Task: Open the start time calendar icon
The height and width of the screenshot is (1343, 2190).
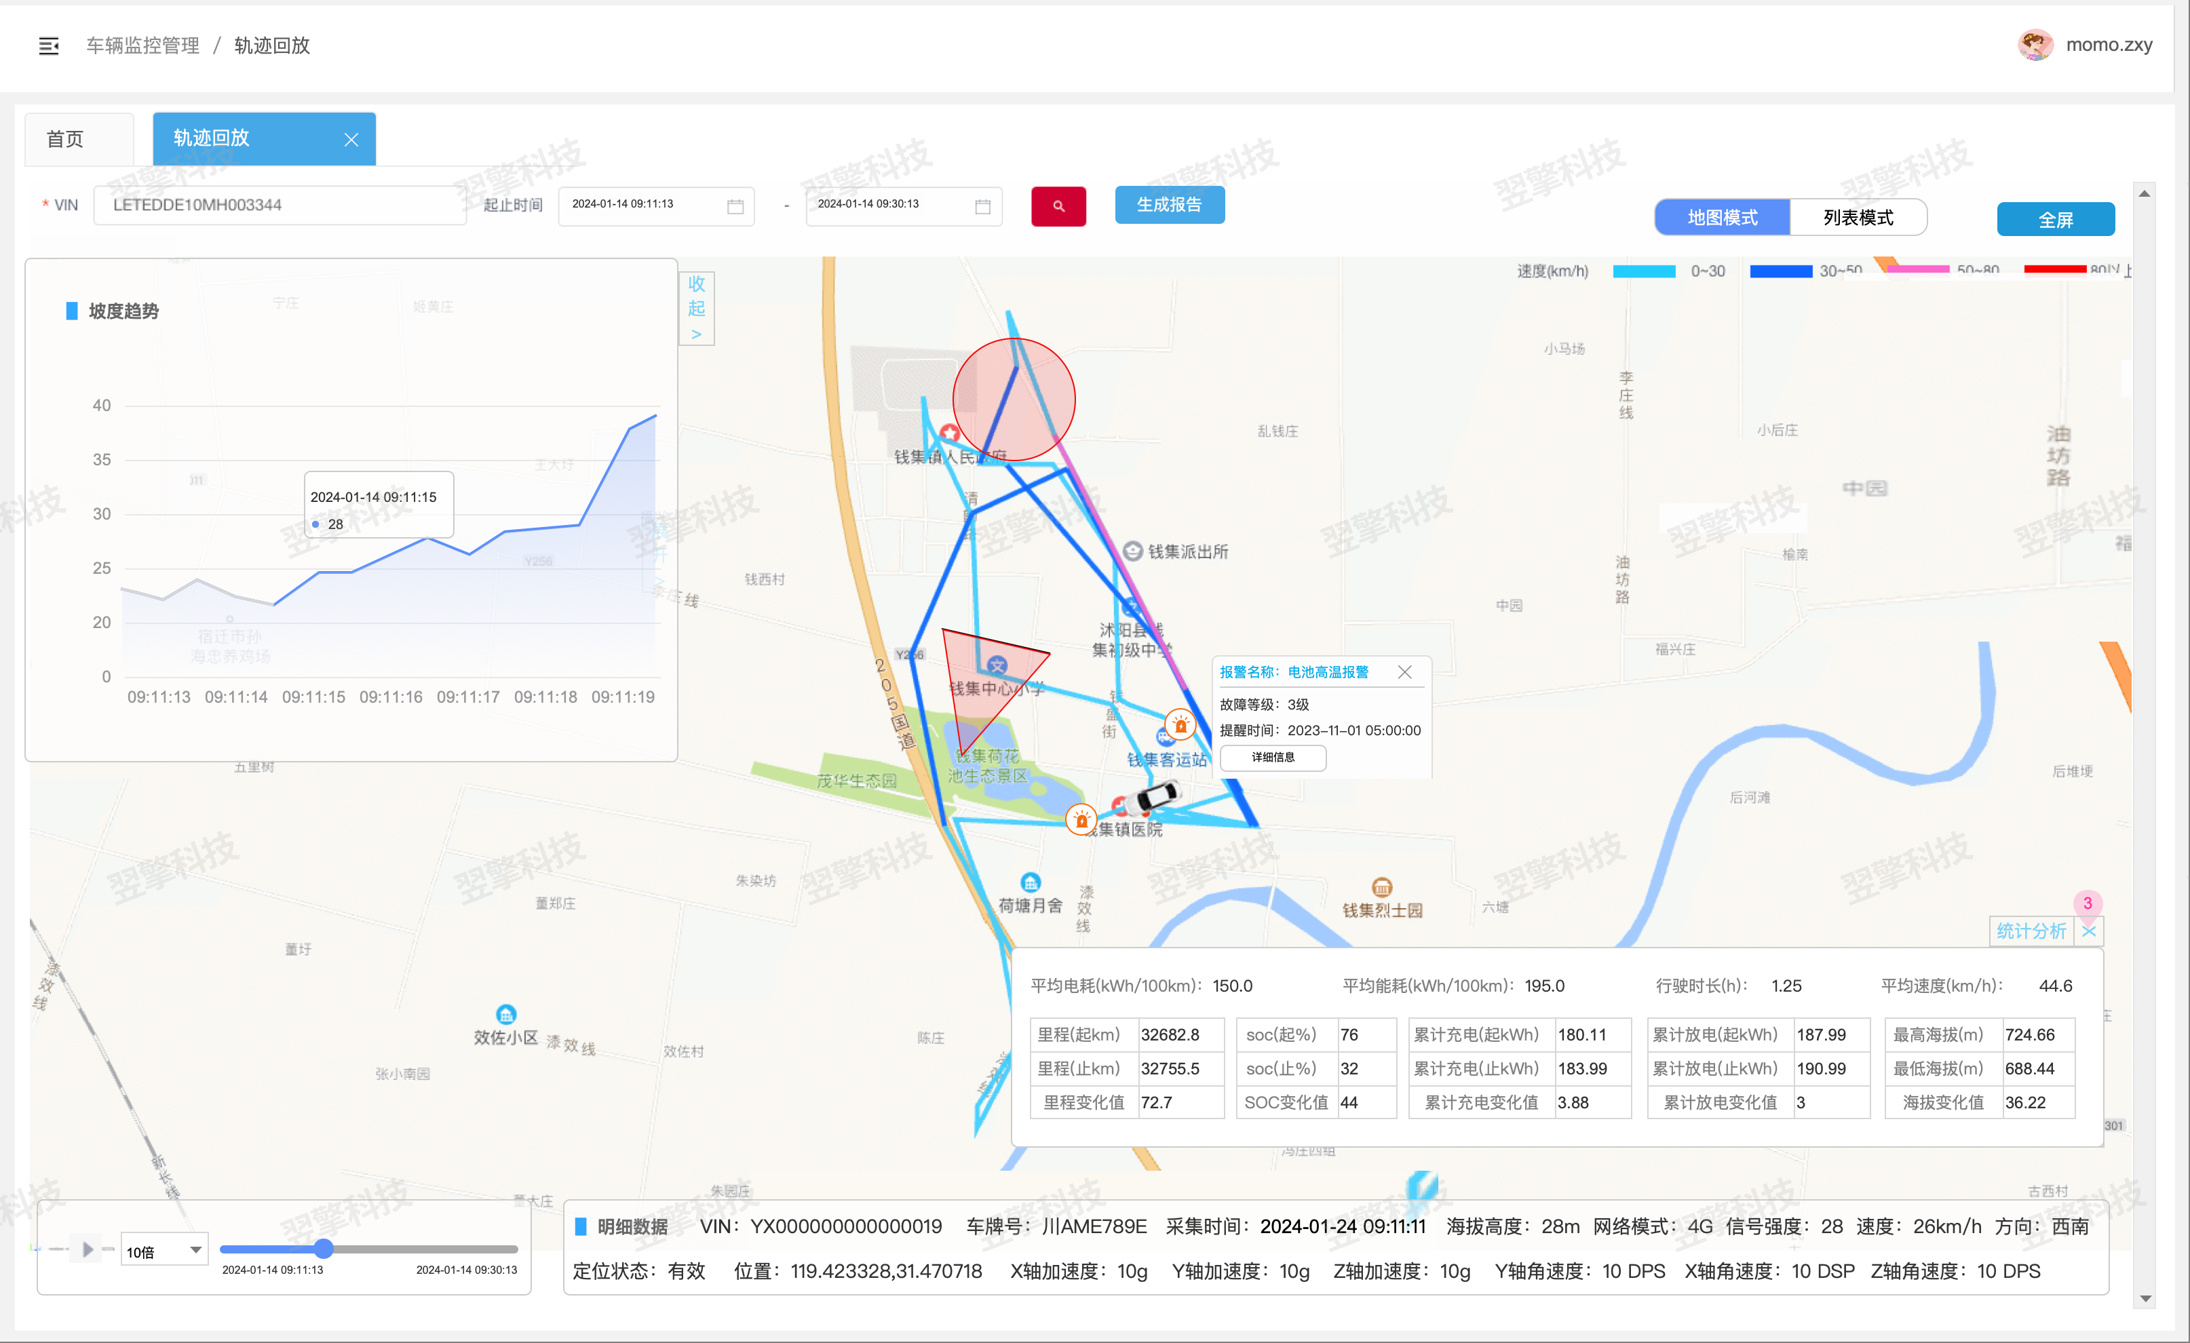Action: [x=735, y=206]
